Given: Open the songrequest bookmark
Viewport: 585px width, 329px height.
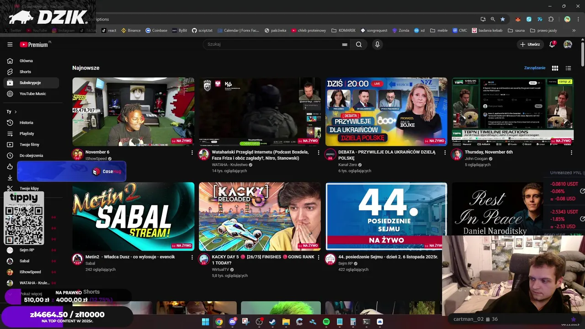Looking at the screenshot, I should tap(374, 31).
